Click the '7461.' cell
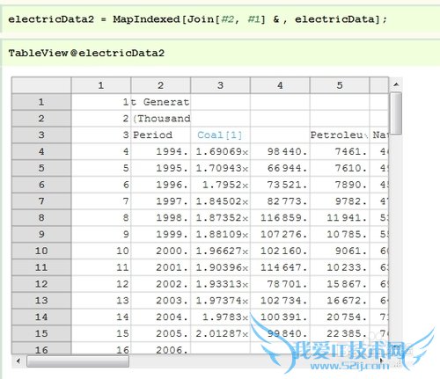Viewport: 440px width, 379px height. [340, 151]
